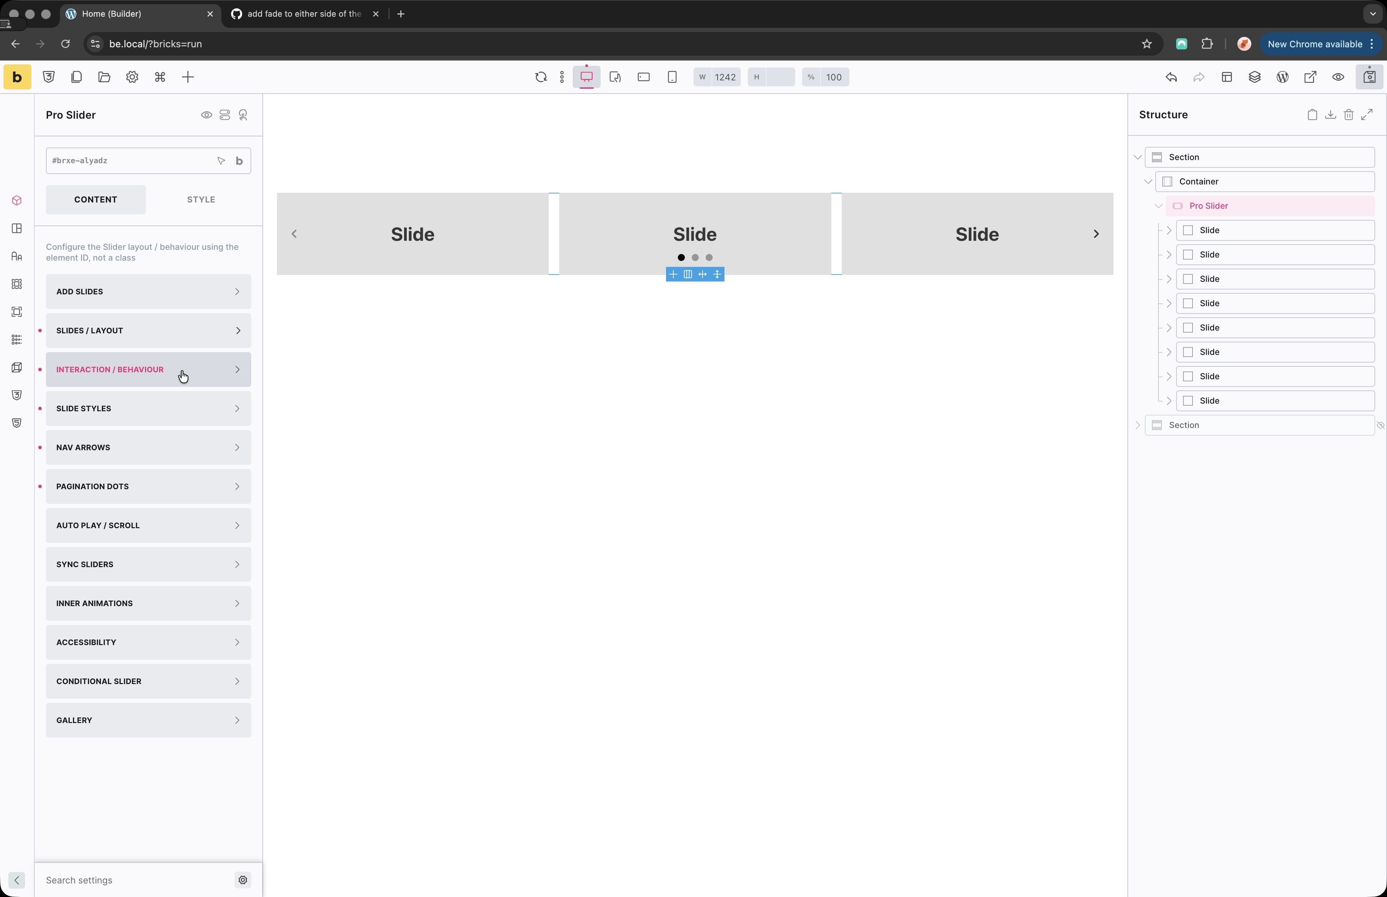The width and height of the screenshot is (1387, 897).
Task: Click the Bricks logo button
Action: (17, 77)
